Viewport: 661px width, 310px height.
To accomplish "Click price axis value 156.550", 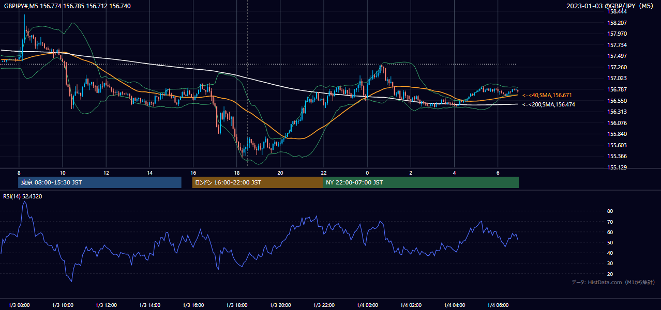I will click(617, 101).
